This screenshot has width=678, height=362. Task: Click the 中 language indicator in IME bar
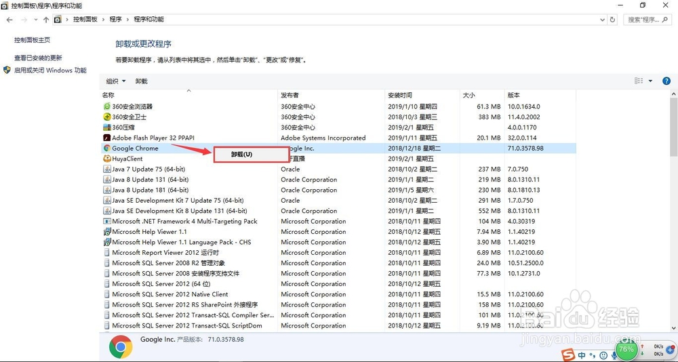click(x=582, y=355)
